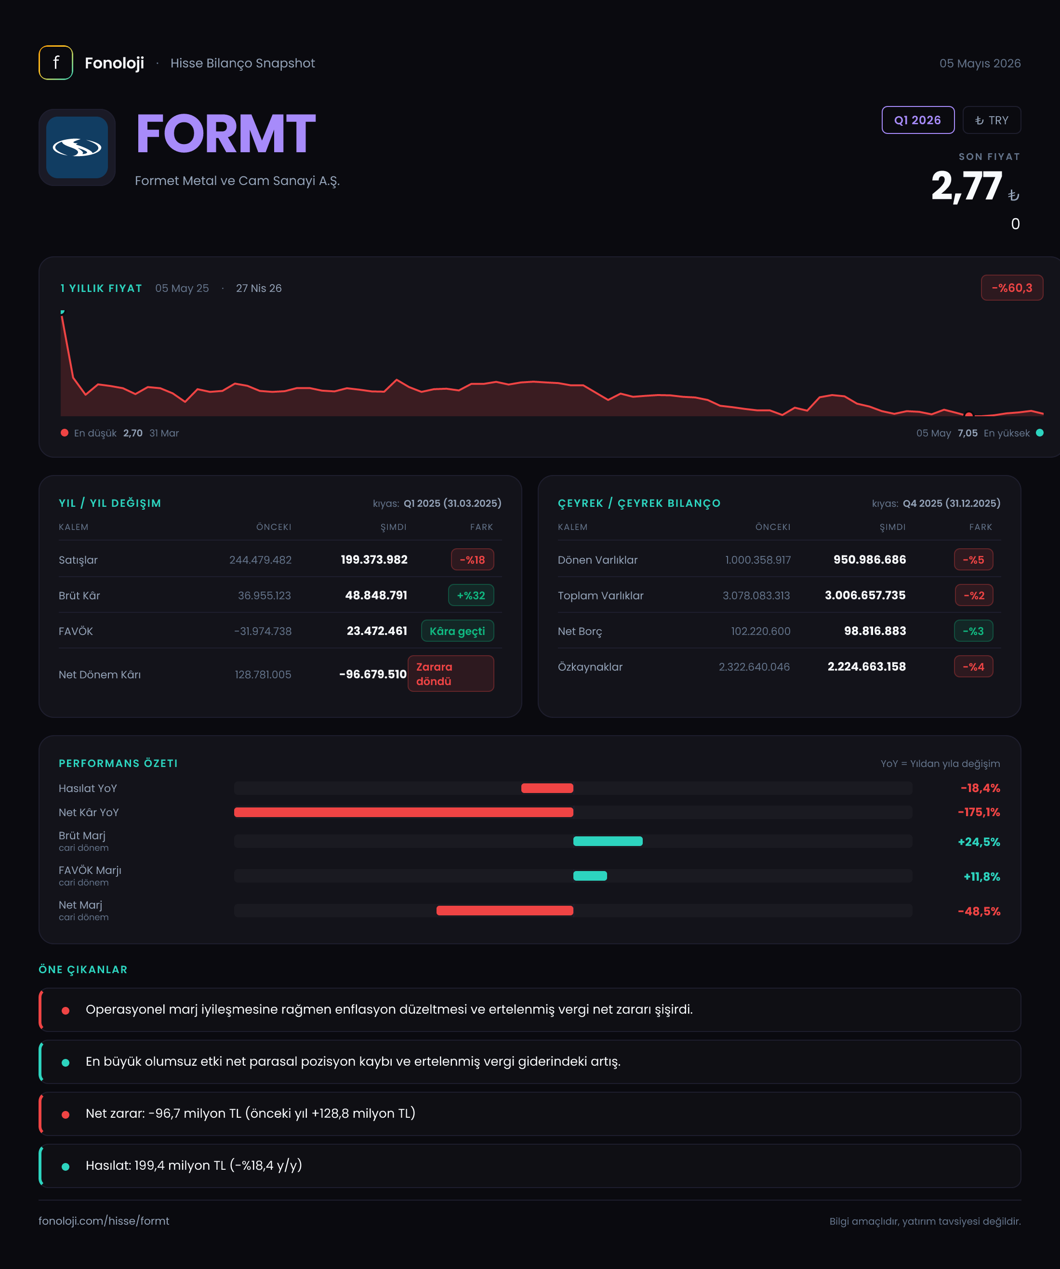
Task: Click the Net Kâr YoY red bar
Action: pos(403,812)
